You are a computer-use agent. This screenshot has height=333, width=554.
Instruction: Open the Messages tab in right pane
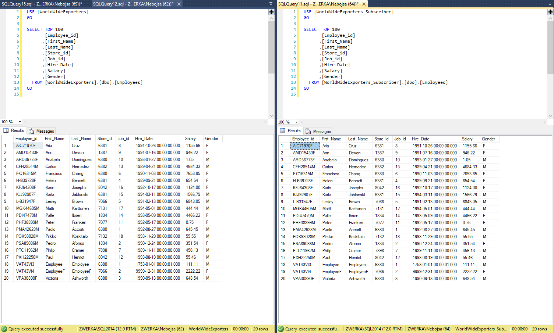[x=318, y=131]
